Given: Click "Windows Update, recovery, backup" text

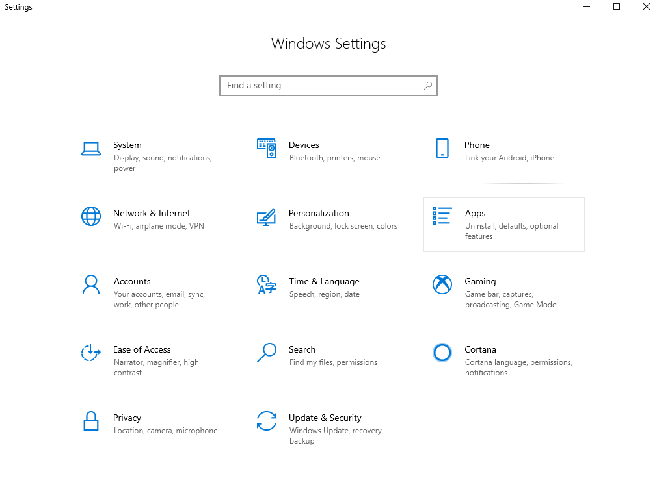Looking at the screenshot, I should [336, 436].
